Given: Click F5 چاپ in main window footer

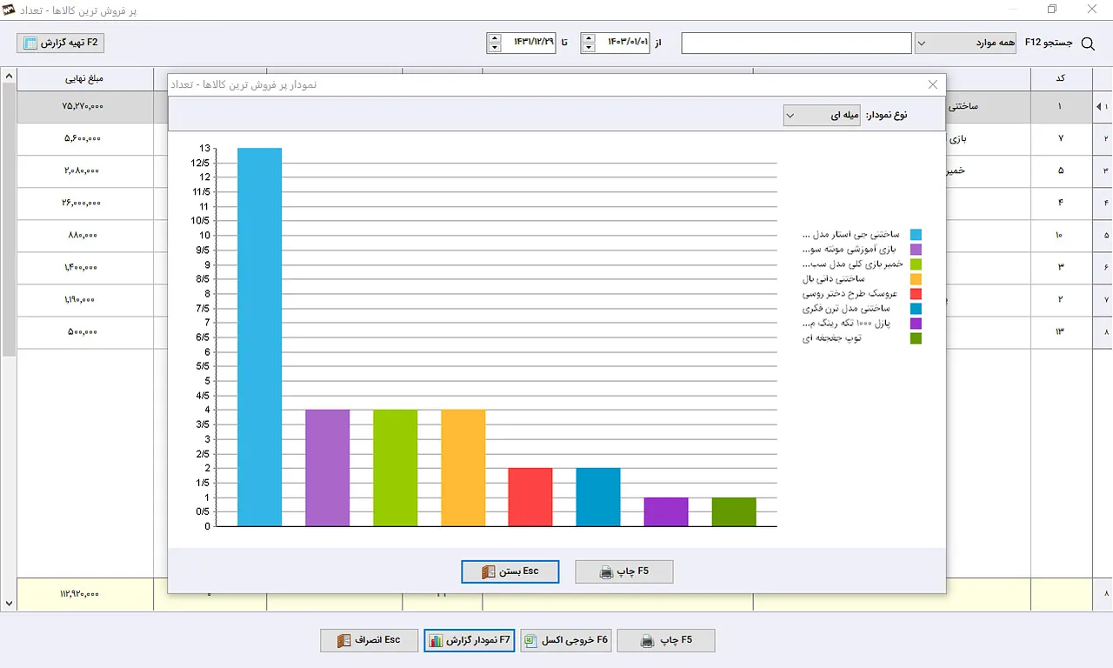Looking at the screenshot, I should 666,640.
